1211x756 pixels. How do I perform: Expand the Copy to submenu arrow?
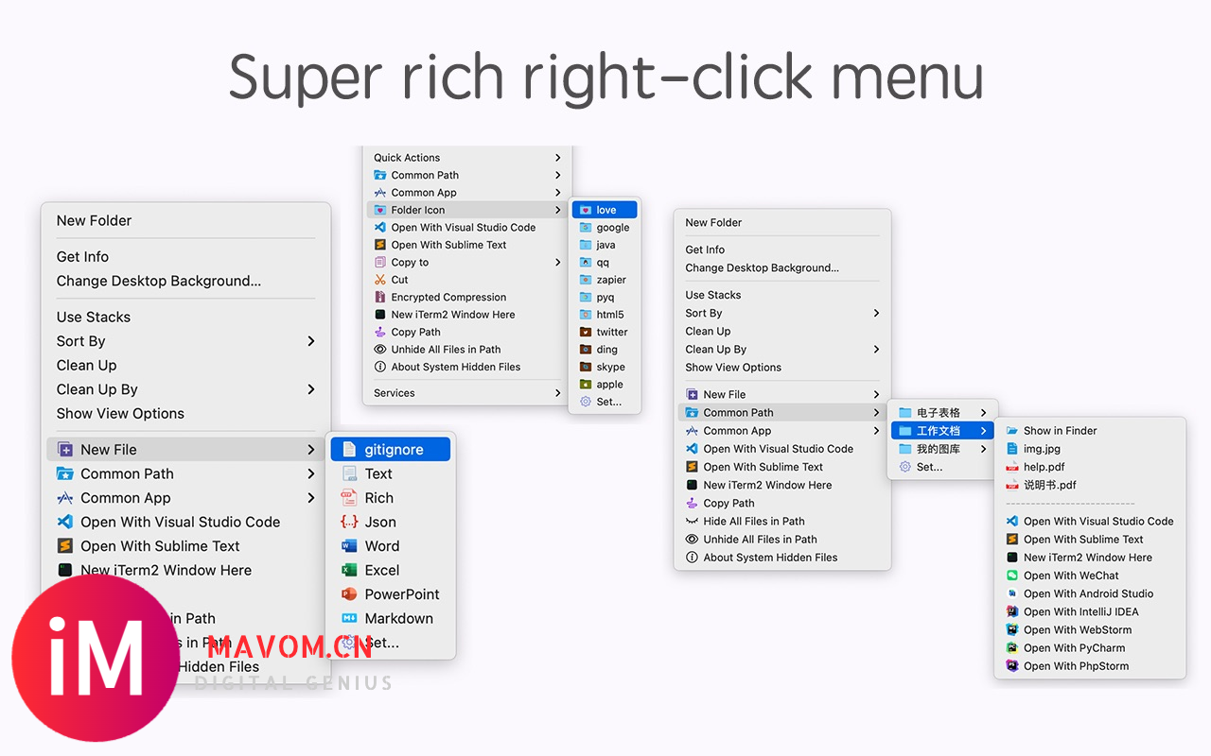click(558, 263)
